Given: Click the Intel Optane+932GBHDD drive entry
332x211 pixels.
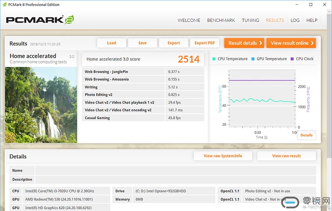Looking at the screenshot, I should coord(161,191).
